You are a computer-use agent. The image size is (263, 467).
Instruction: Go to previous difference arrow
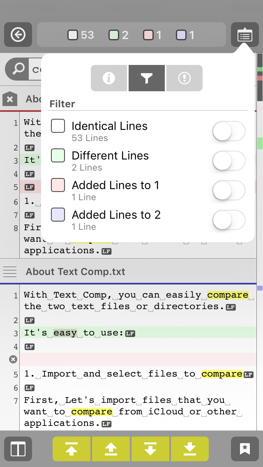tap(111, 449)
